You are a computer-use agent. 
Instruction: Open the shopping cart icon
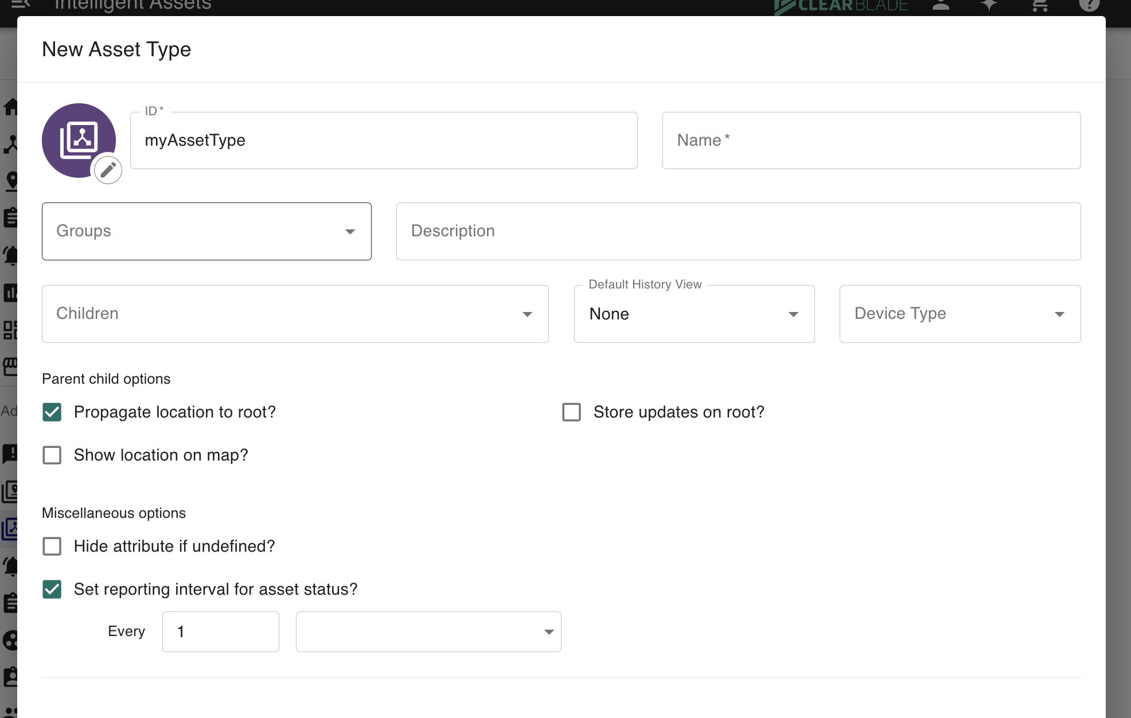click(x=1039, y=6)
